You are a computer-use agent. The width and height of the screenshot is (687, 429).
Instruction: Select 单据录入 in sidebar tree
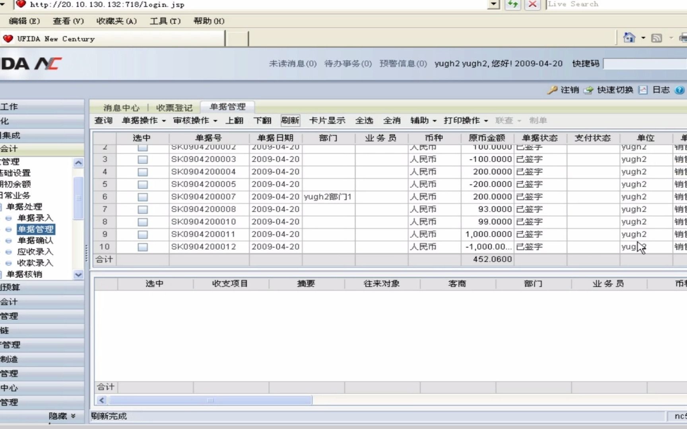pos(35,218)
